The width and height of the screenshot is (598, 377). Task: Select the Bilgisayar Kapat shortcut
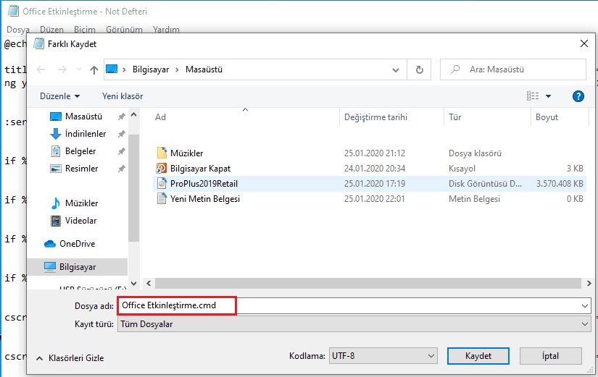[200, 169]
